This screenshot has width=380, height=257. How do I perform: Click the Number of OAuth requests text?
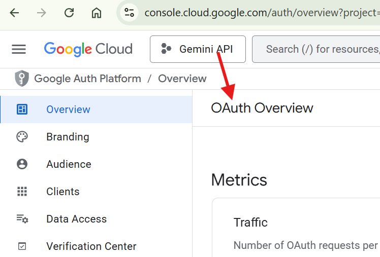coord(306,245)
